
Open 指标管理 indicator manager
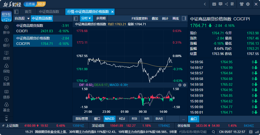point(82,119)
